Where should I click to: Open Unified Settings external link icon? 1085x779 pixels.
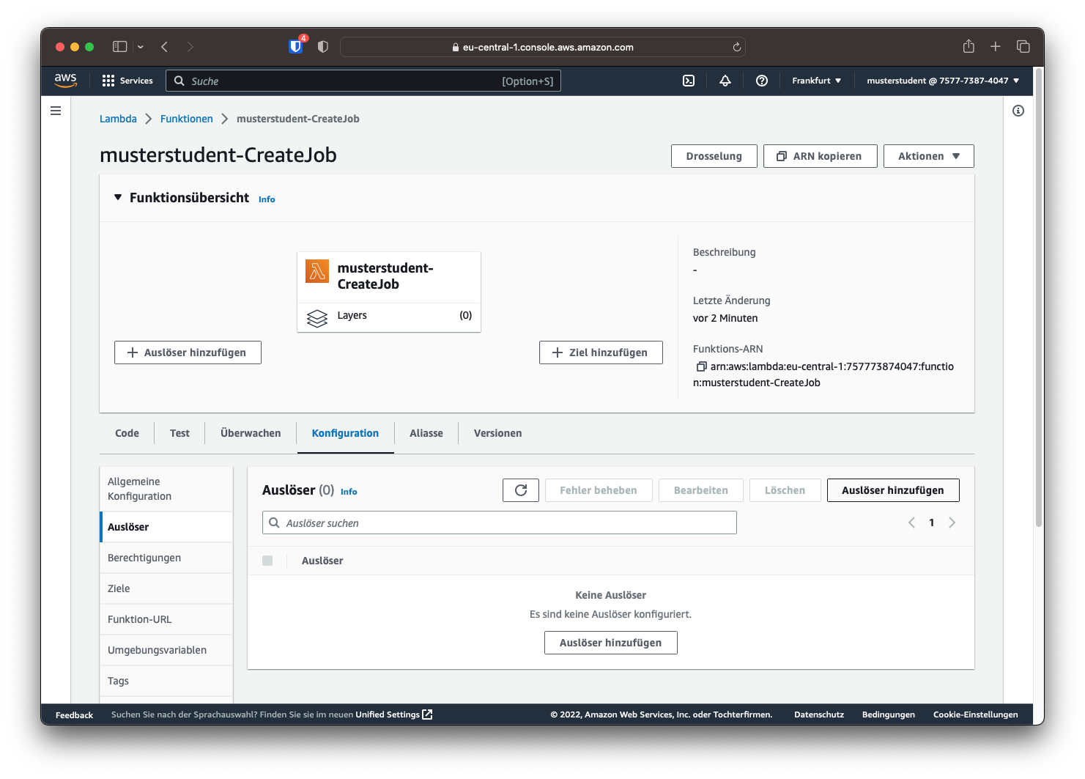(428, 715)
